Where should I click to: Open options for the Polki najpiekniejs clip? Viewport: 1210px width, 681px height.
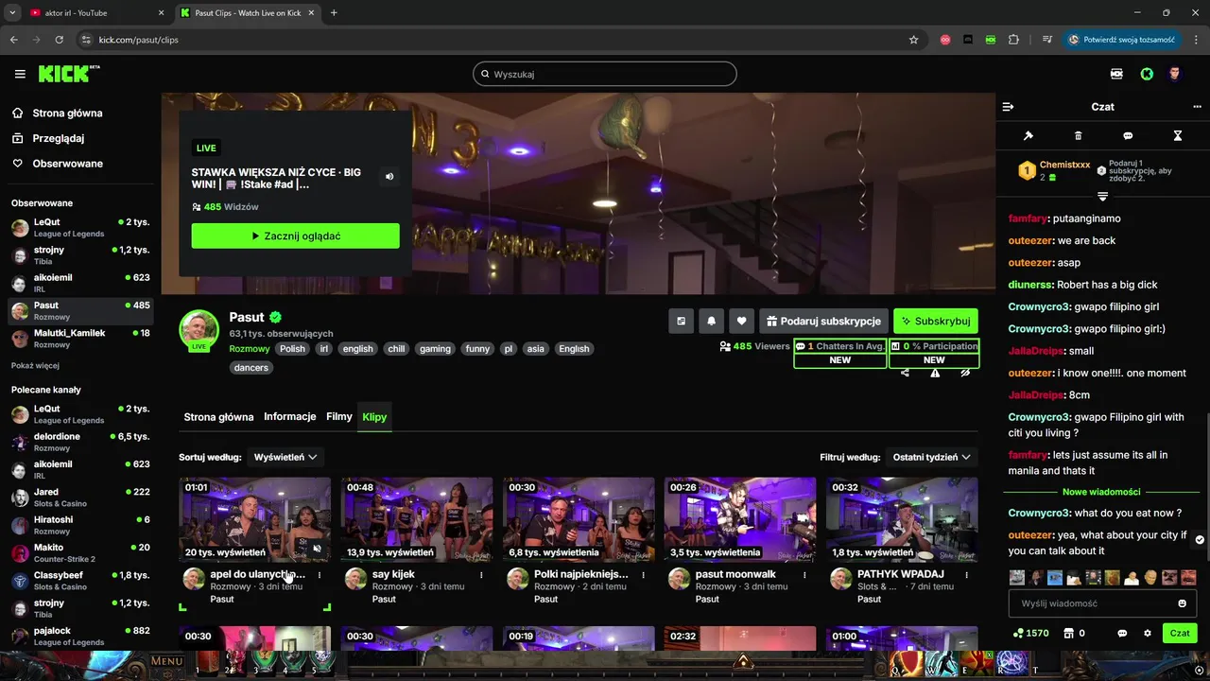pyautogui.click(x=644, y=574)
